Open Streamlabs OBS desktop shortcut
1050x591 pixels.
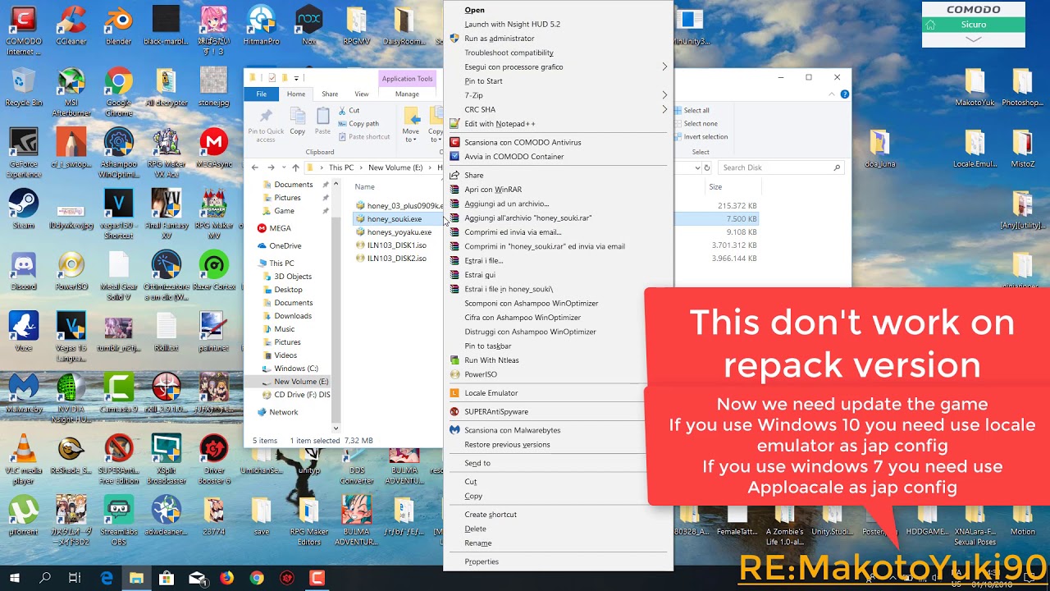click(x=118, y=520)
